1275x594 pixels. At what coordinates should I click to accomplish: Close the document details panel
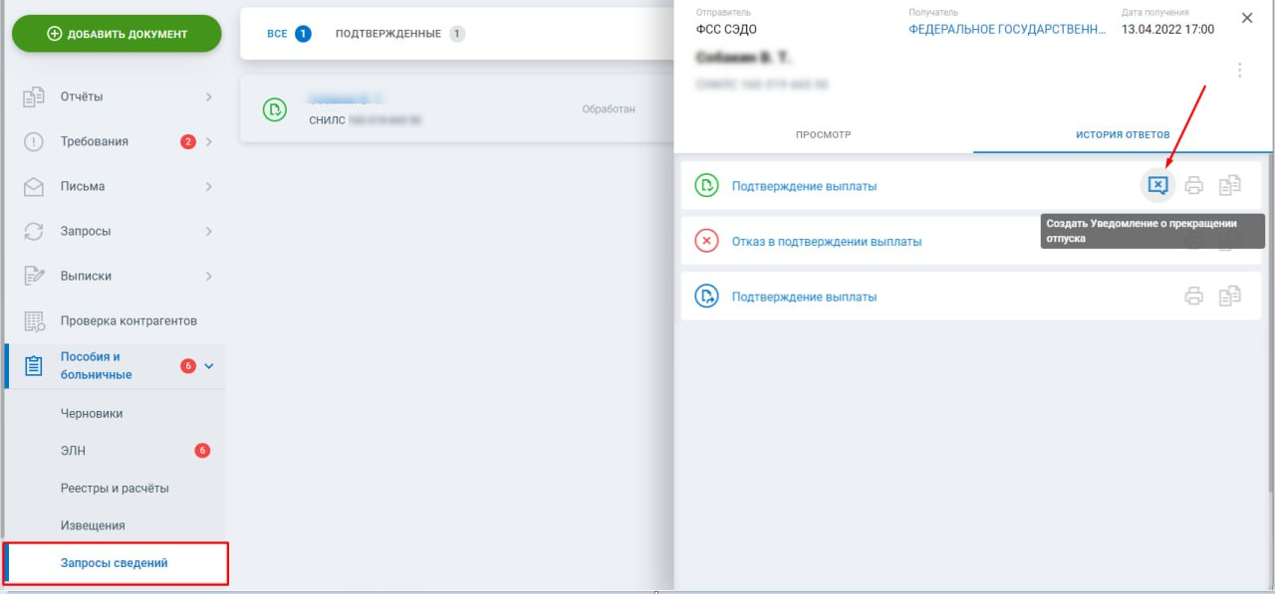pyautogui.click(x=1247, y=18)
